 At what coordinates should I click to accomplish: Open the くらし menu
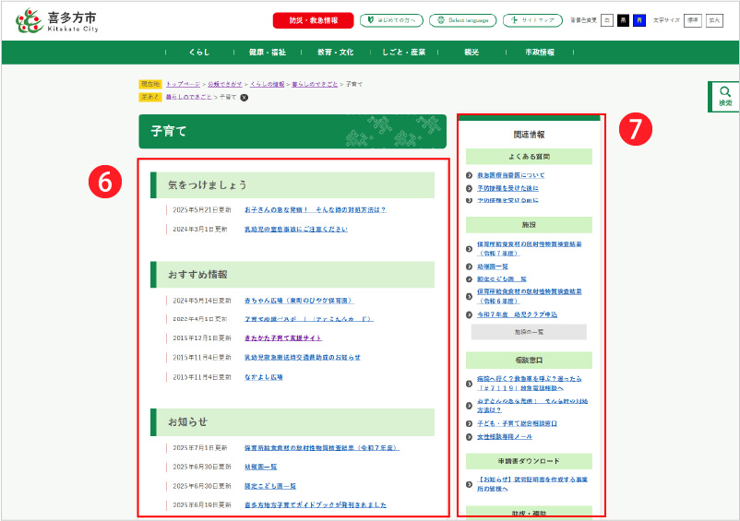[199, 53]
